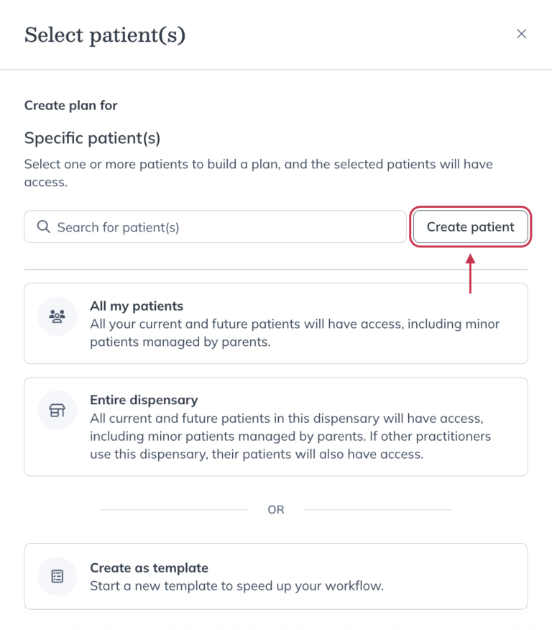Click the storefront icon inside the gray circle
Image resolution: width=552 pixels, height=630 pixels.
click(57, 410)
